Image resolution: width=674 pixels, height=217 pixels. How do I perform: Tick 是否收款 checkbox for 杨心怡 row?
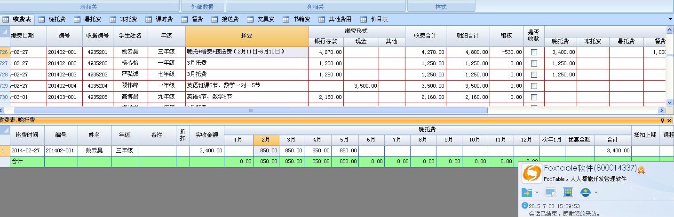[x=534, y=63]
